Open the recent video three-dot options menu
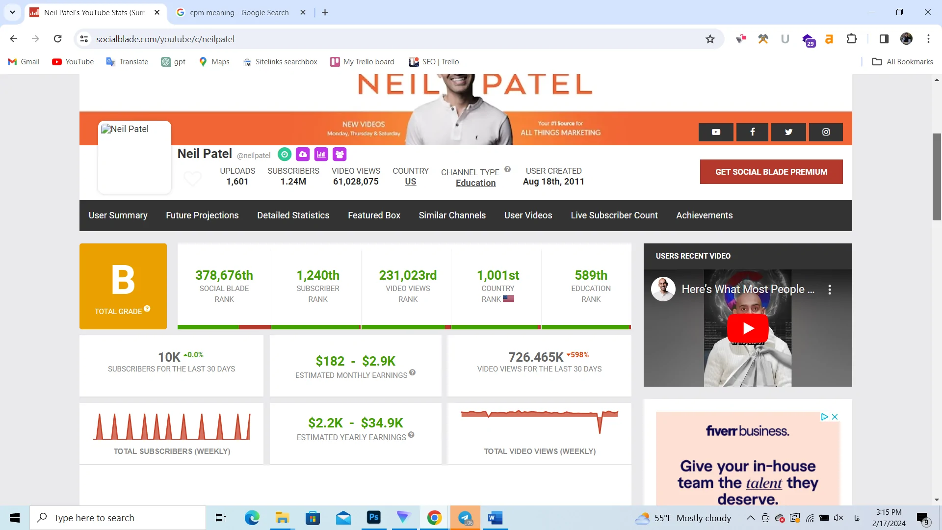The height and width of the screenshot is (530, 942). 830,290
